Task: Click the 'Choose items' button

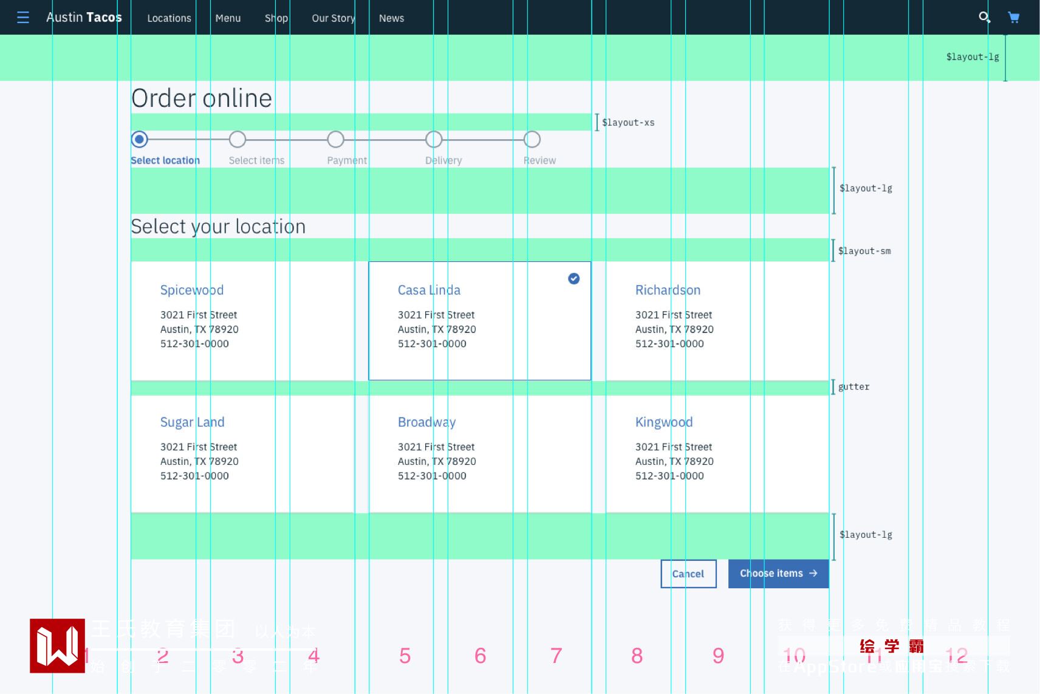Action: (778, 574)
